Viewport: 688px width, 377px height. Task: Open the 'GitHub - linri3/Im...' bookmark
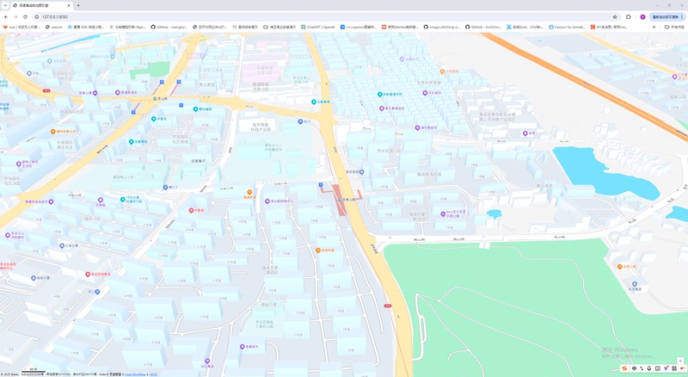click(x=483, y=27)
